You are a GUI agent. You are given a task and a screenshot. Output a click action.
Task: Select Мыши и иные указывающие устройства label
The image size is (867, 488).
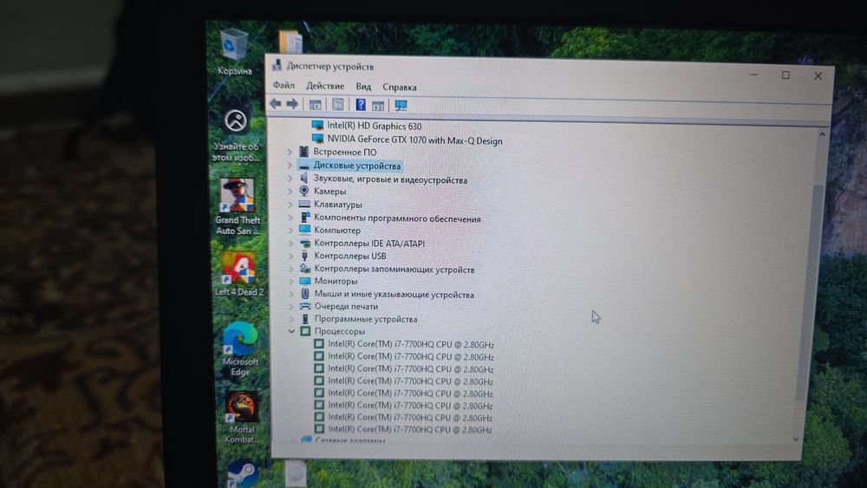(394, 295)
